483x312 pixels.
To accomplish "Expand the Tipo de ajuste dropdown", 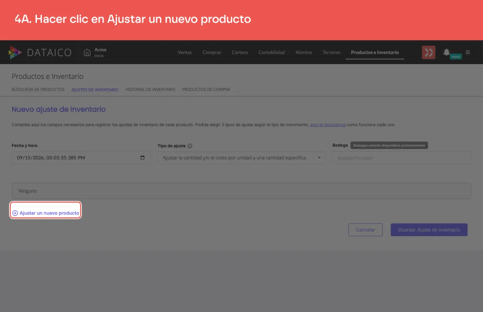I will 241,158.
